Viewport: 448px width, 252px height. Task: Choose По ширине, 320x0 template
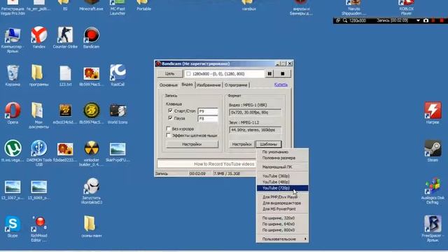tap(282, 218)
